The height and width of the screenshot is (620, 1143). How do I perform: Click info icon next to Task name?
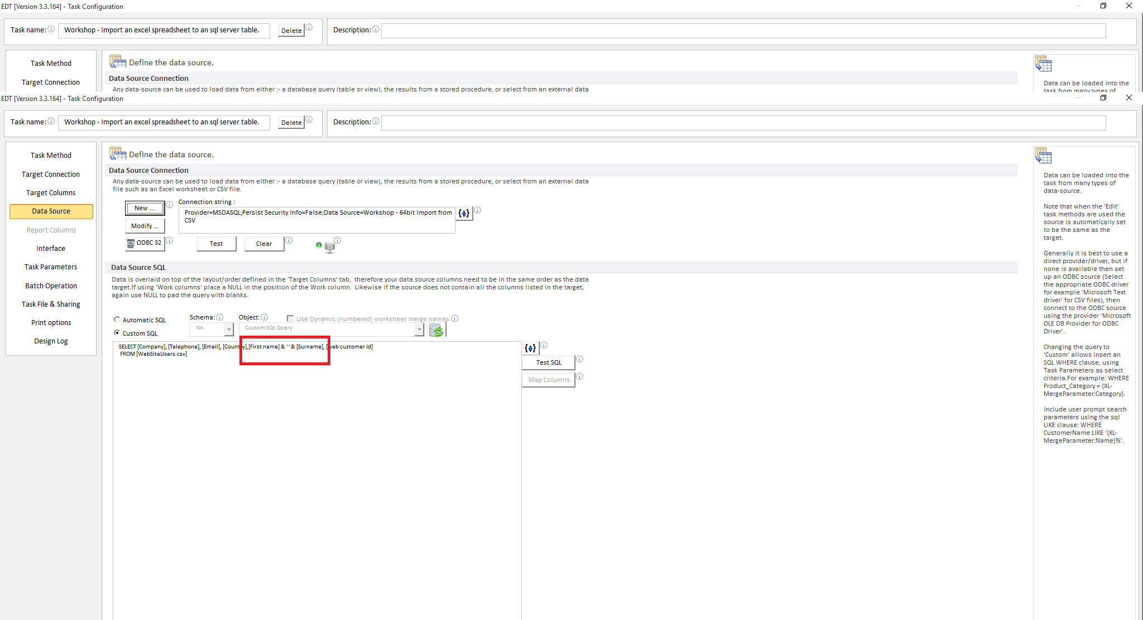tap(51, 122)
